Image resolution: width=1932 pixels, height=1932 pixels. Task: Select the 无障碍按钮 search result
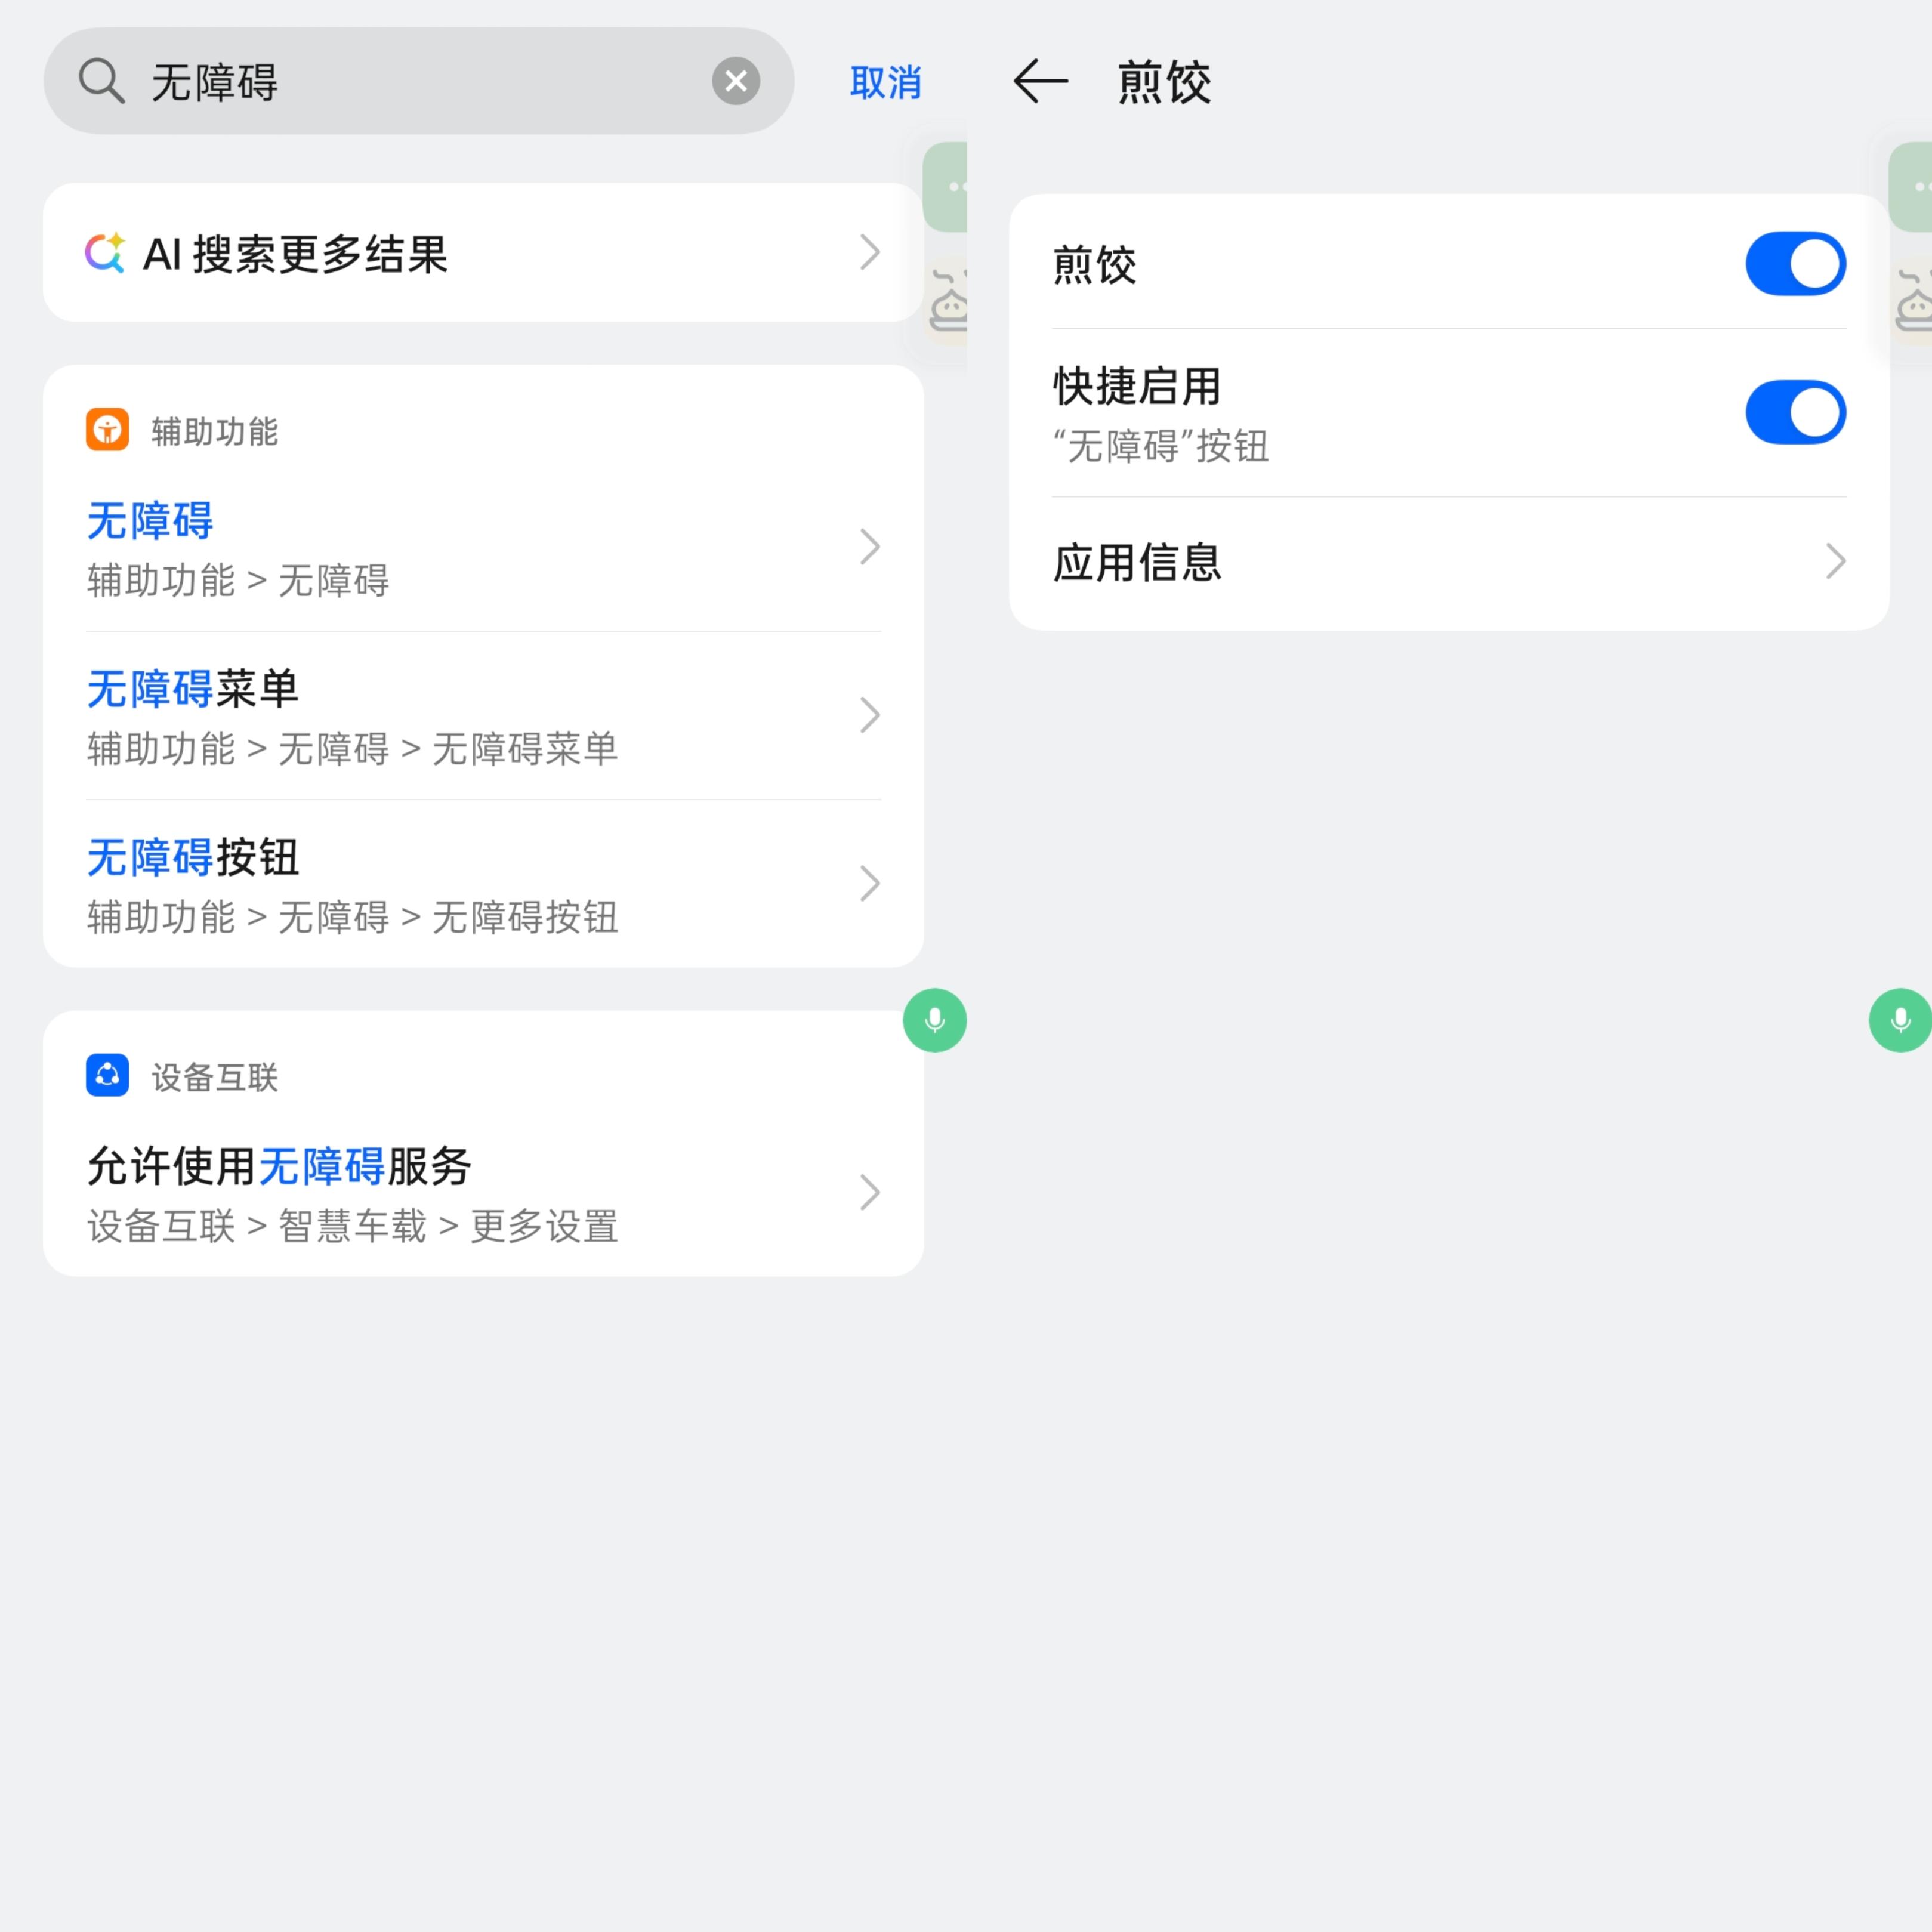click(x=483, y=884)
